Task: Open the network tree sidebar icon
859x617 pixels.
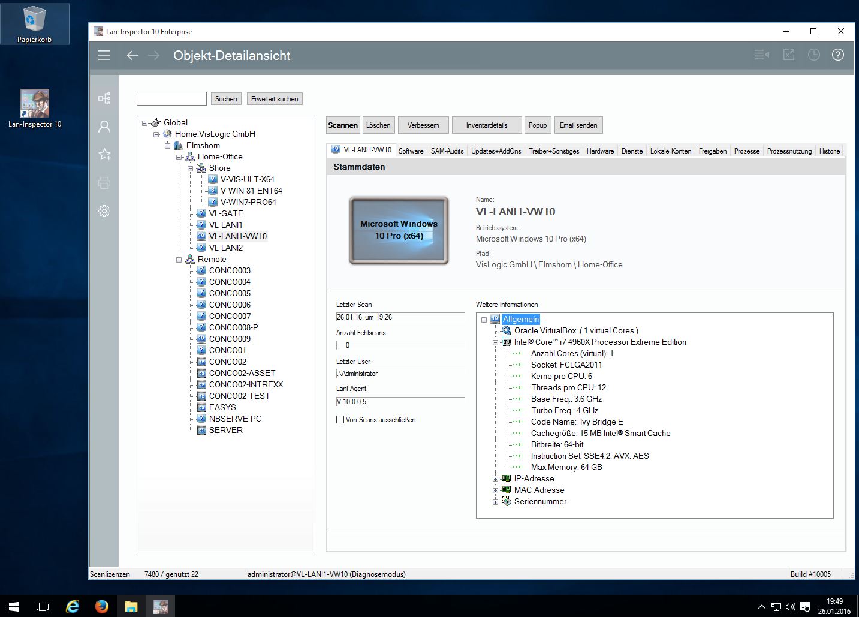Action: click(x=104, y=98)
